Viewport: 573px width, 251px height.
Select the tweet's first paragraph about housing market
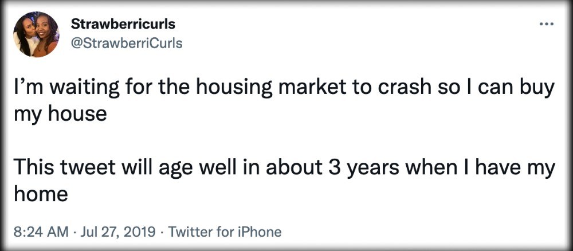coord(284,101)
